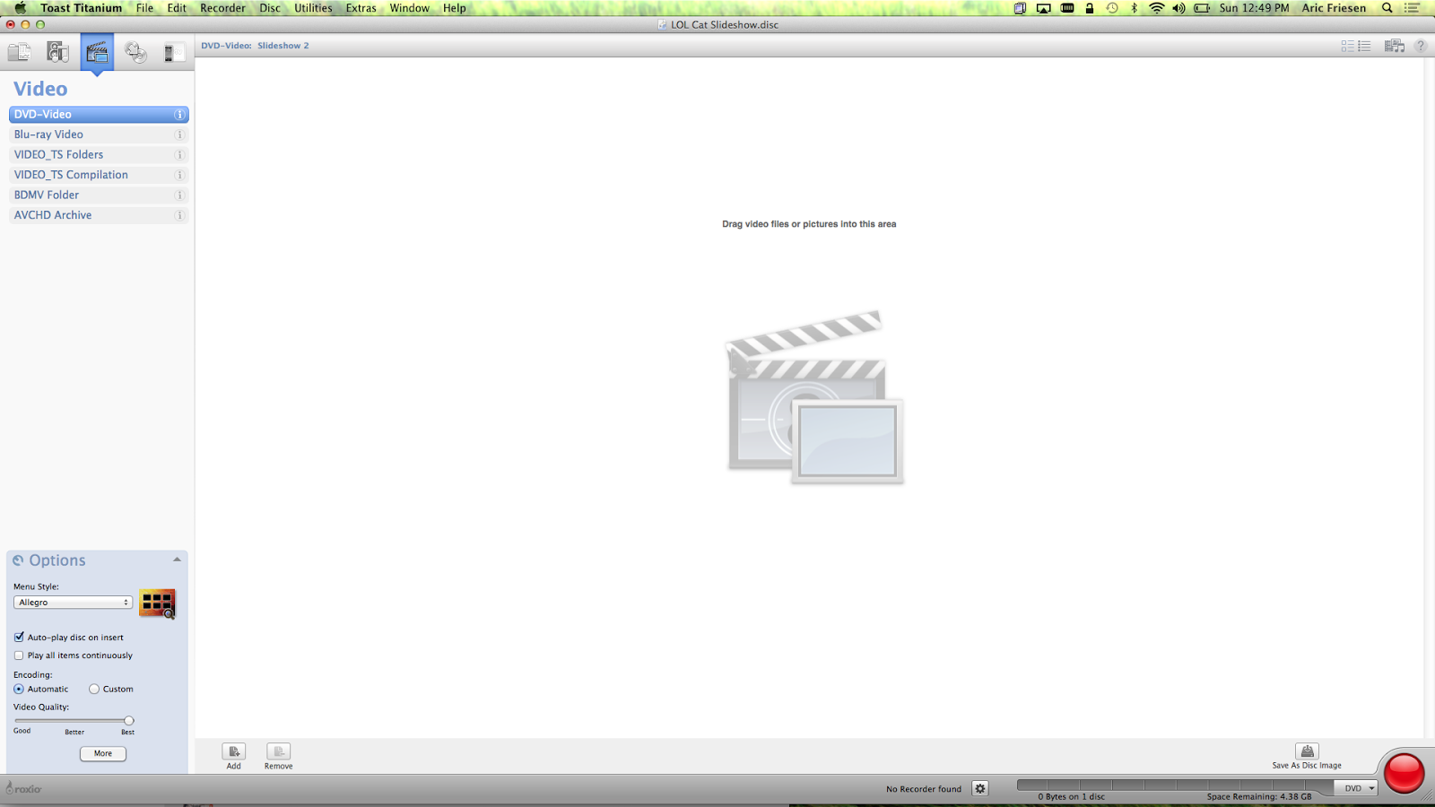Screen dimensions: 1435x807
Task: Click the Options panel icon
Action: click(x=18, y=560)
